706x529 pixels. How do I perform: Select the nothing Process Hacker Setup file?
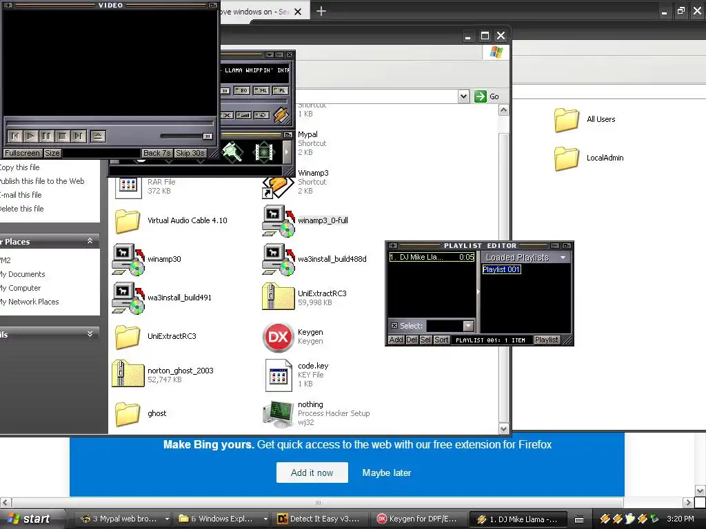[279, 414]
